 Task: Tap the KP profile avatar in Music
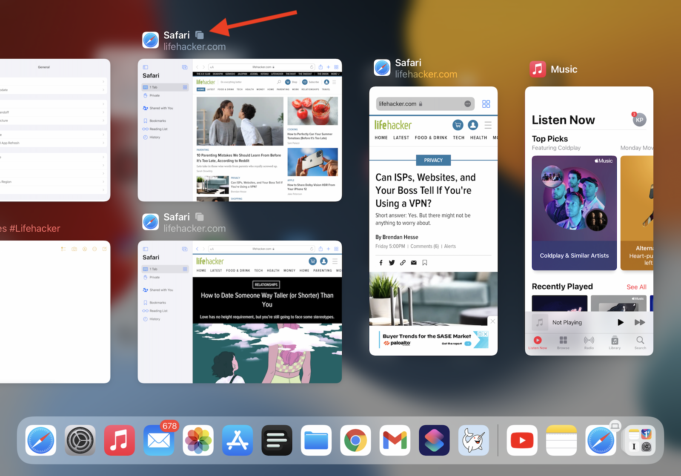point(639,120)
